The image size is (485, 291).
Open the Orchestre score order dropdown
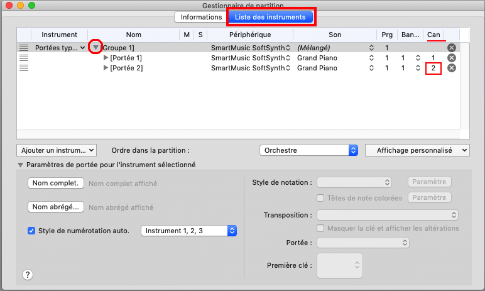308,150
